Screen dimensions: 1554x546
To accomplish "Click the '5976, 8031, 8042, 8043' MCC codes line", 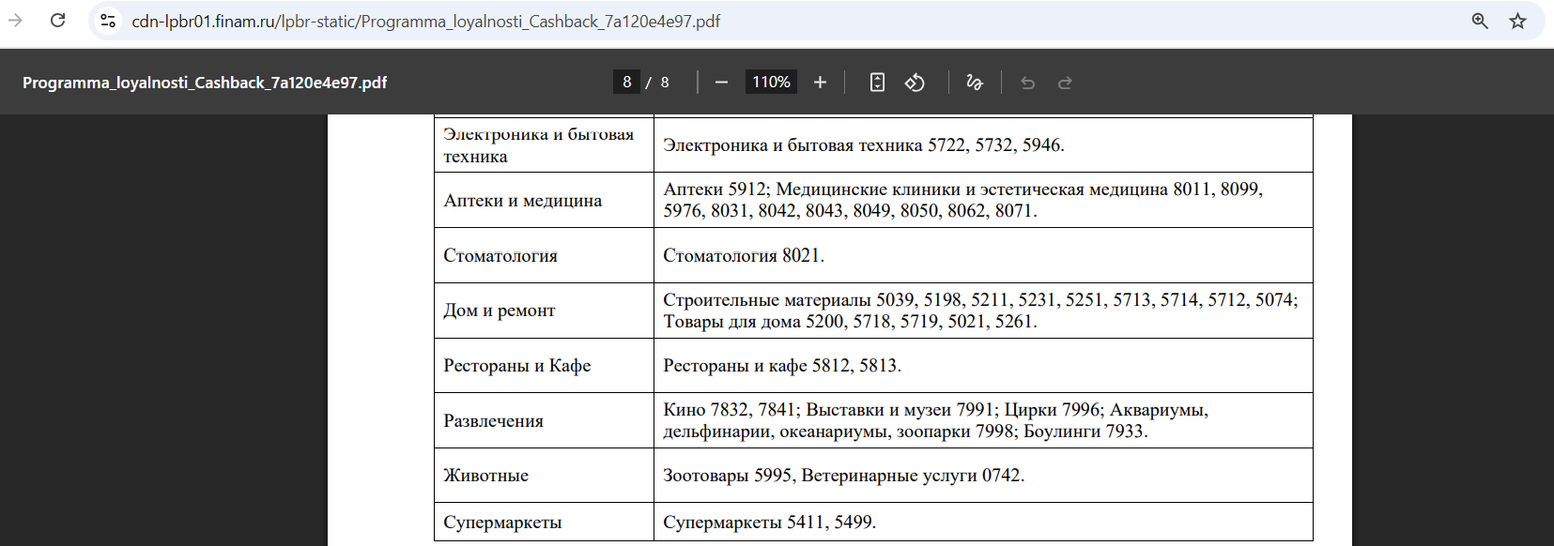I will pos(850,210).
